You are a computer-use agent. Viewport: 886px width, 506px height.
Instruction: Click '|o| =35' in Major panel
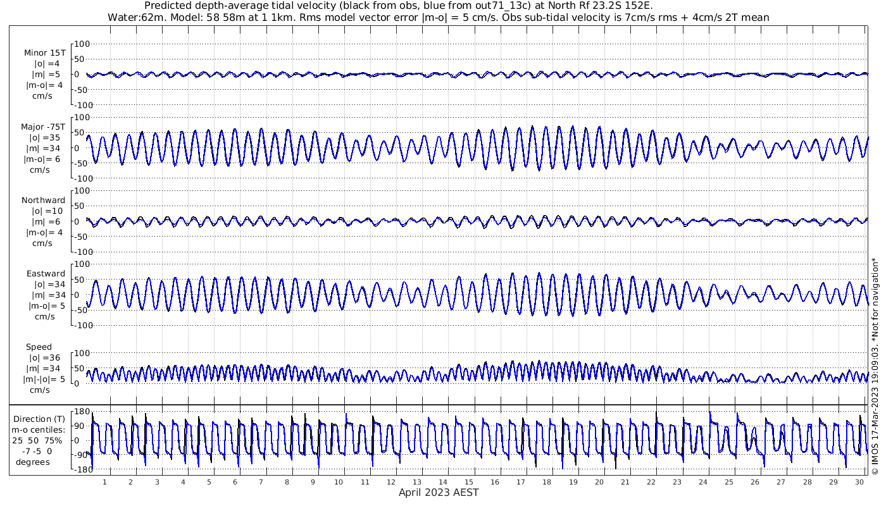pyautogui.click(x=44, y=138)
